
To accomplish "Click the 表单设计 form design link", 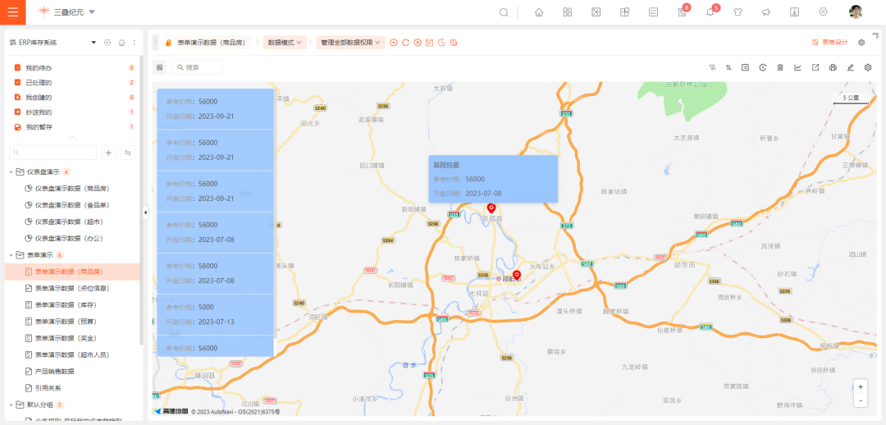I will point(830,43).
